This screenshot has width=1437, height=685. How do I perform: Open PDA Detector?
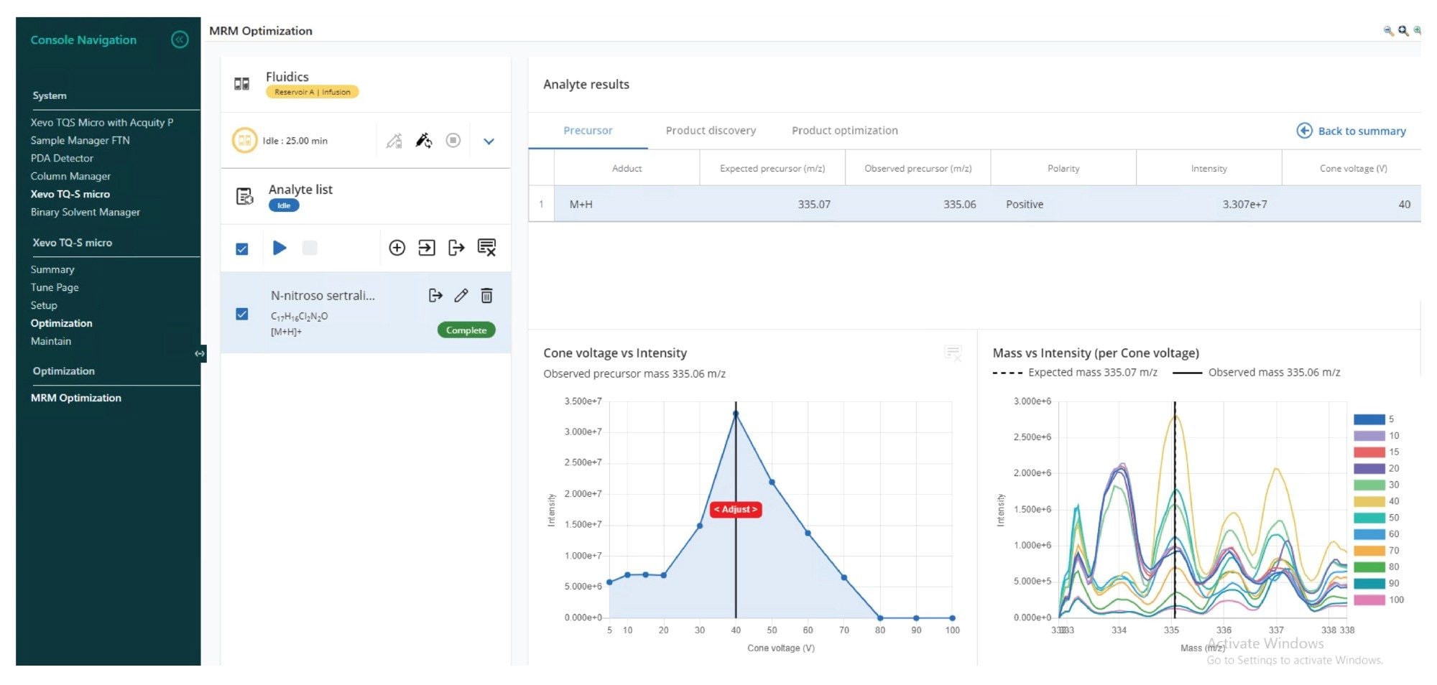pos(62,159)
